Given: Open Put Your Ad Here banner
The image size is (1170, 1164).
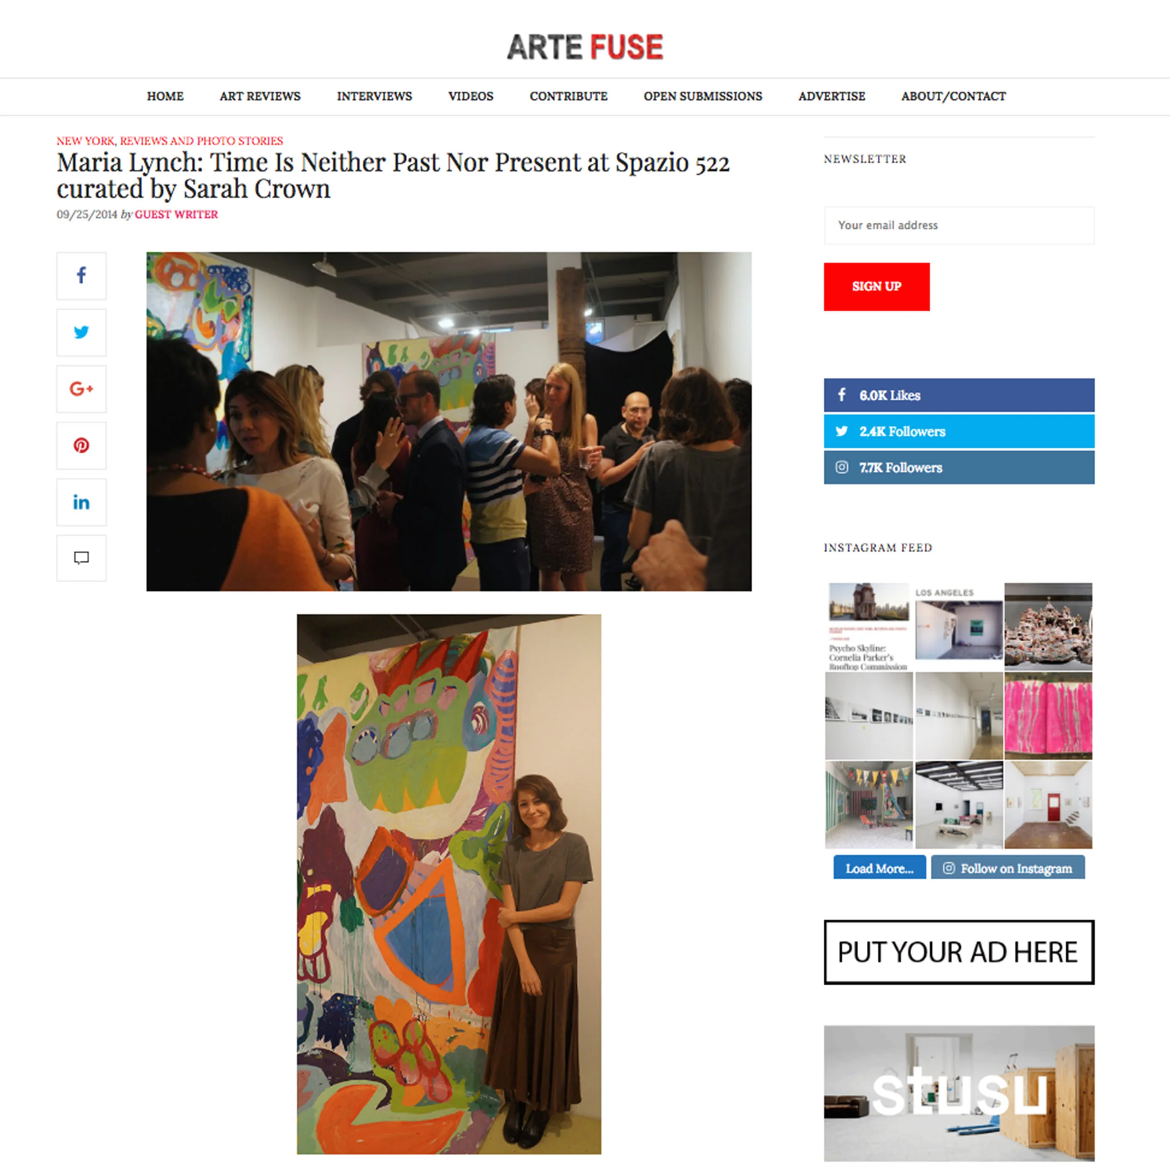Looking at the screenshot, I should coord(958,952).
